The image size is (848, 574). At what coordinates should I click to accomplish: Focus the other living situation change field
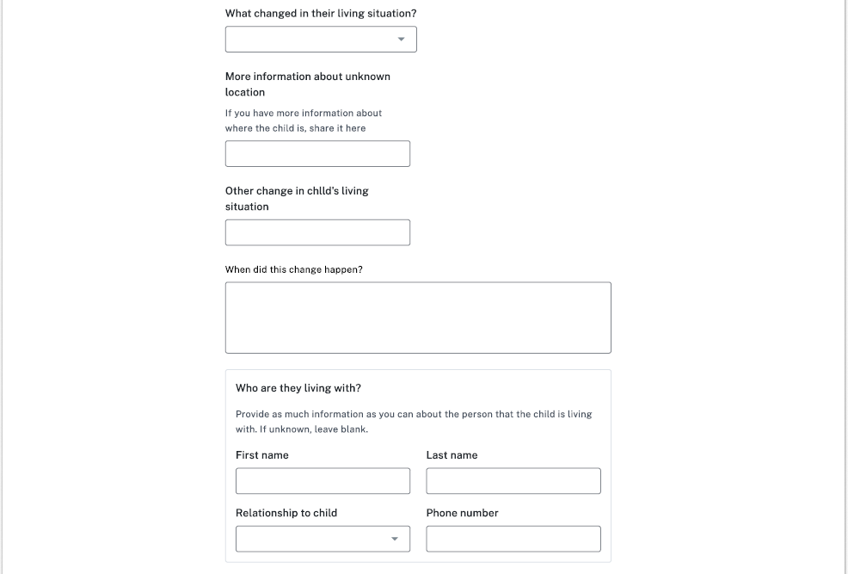[317, 232]
